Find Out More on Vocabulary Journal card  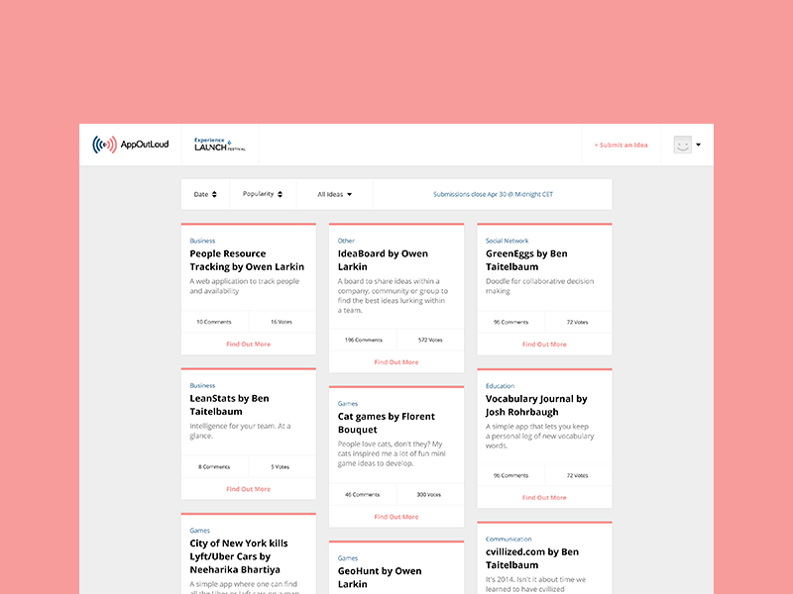[544, 498]
